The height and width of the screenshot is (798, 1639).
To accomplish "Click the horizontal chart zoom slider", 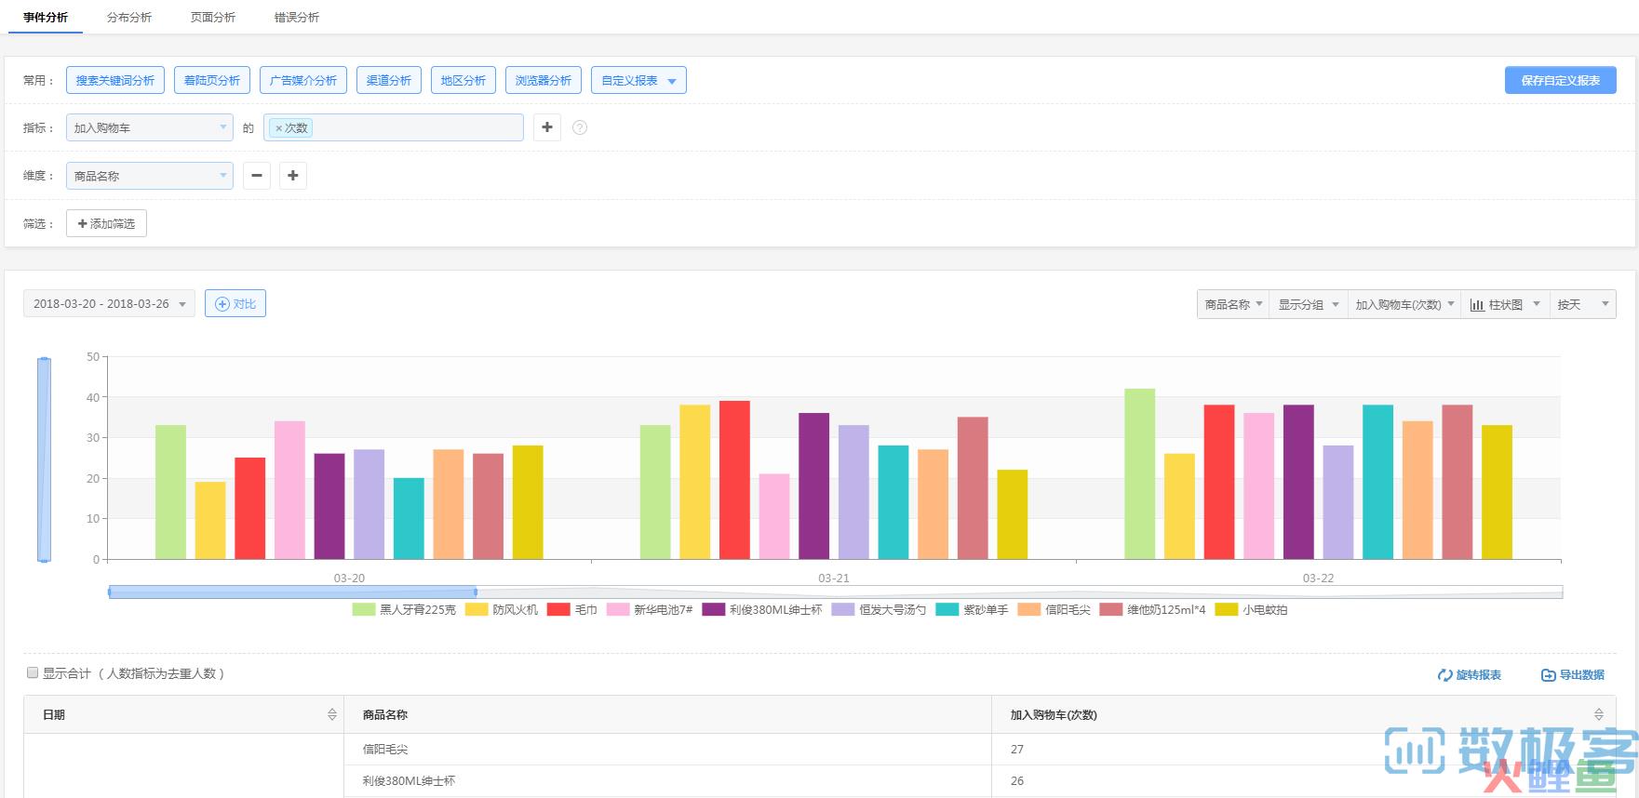I will tap(292, 592).
